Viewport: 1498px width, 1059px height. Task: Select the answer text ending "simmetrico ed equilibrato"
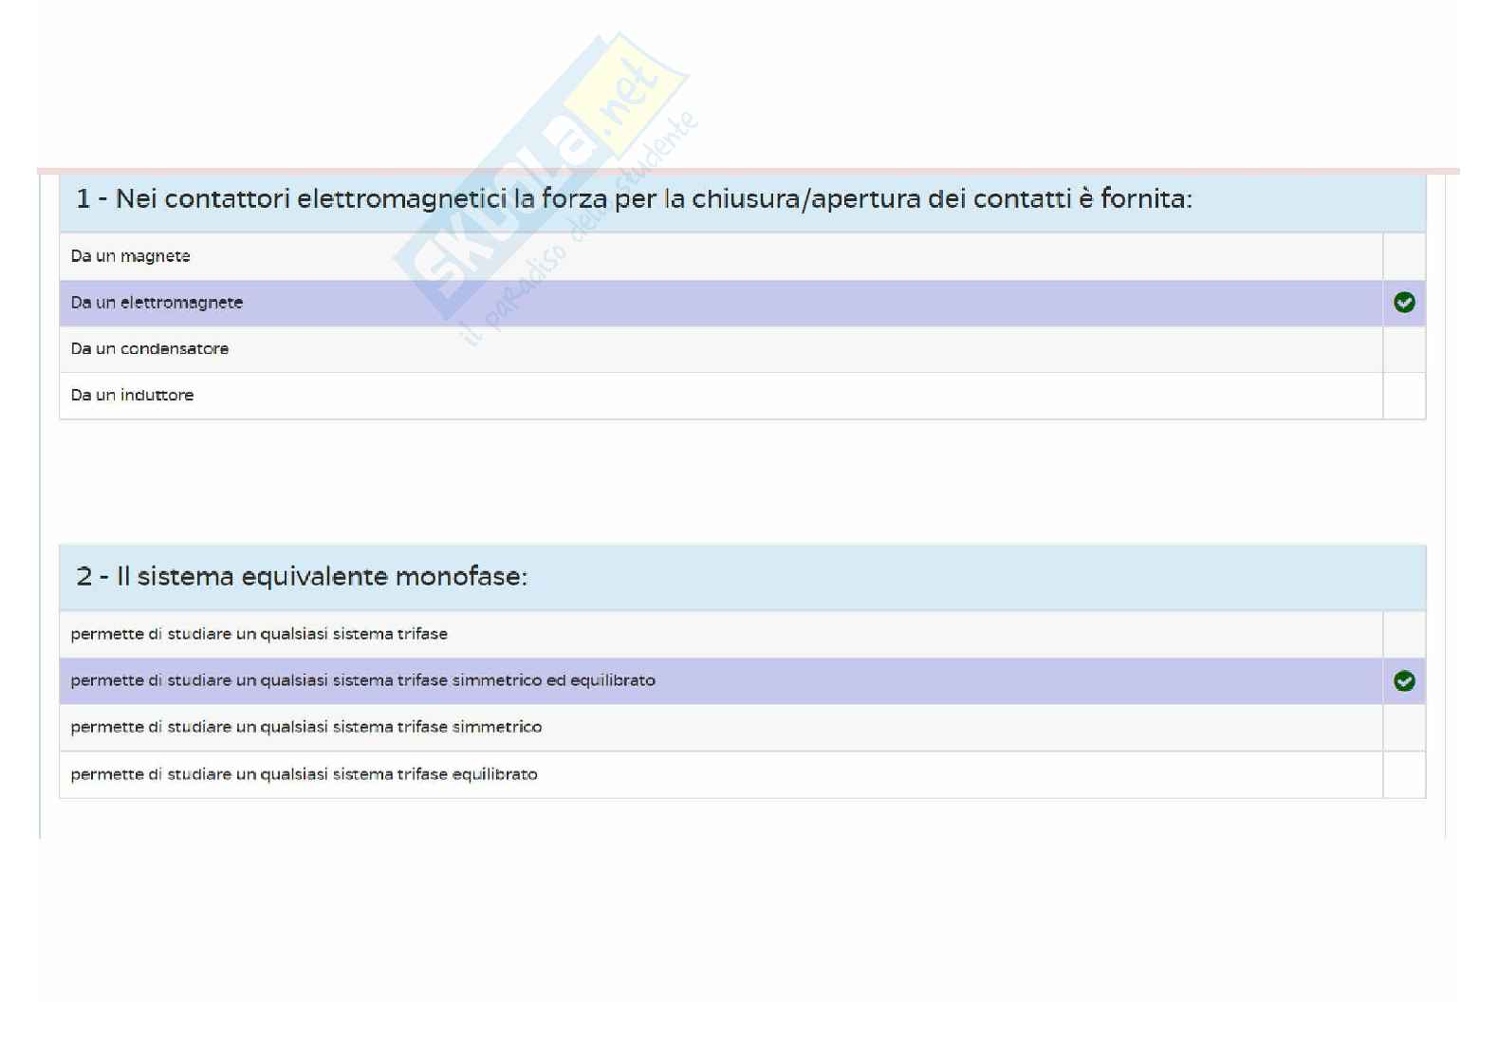[x=363, y=680]
